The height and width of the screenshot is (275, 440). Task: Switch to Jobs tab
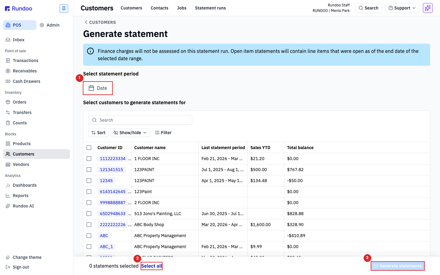point(182,8)
